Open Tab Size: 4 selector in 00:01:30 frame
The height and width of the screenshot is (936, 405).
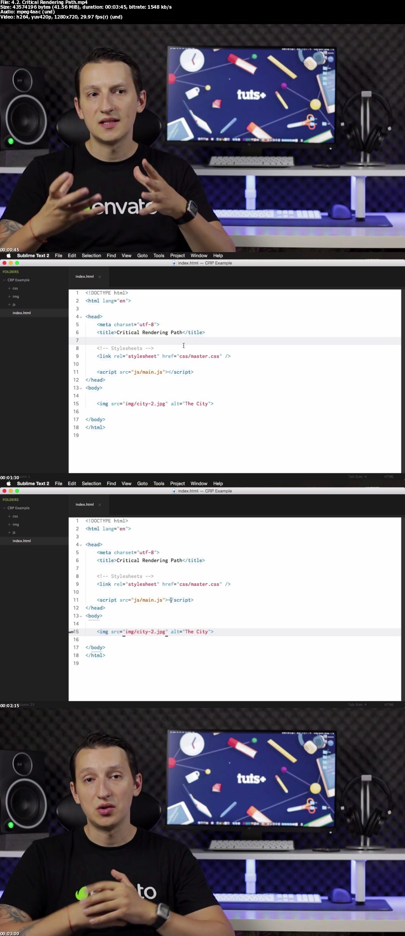click(x=357, y=477)
